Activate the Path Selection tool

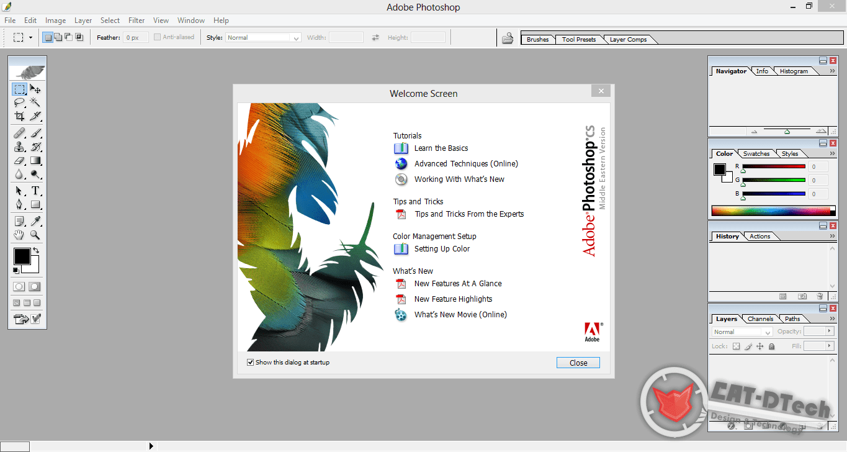pos(19,191)
